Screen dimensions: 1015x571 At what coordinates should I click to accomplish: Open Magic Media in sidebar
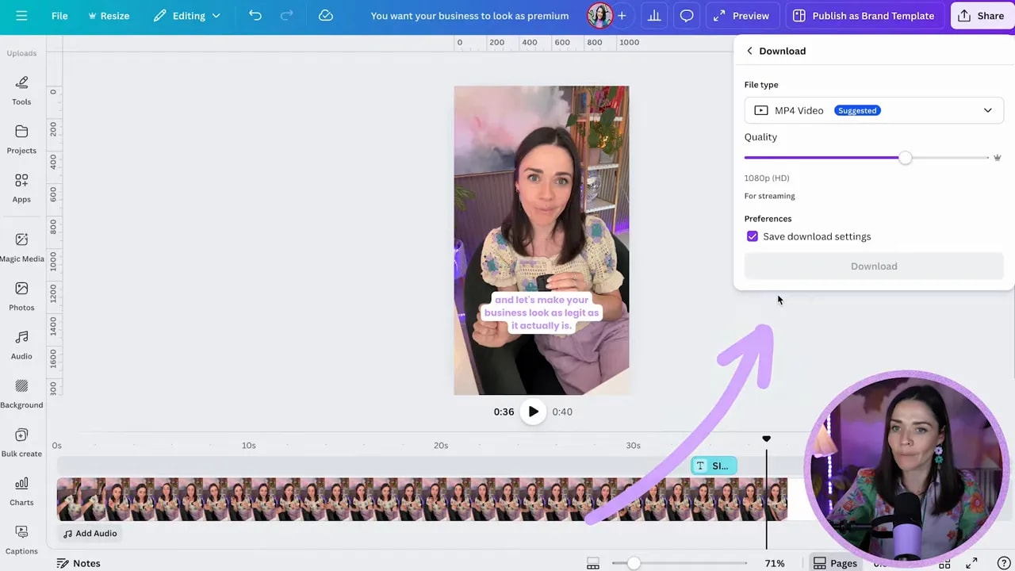click(21, 247)
